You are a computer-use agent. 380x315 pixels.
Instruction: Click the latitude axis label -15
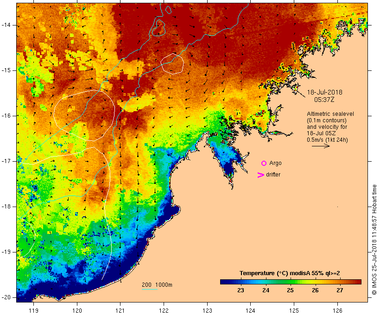(6, 70)
